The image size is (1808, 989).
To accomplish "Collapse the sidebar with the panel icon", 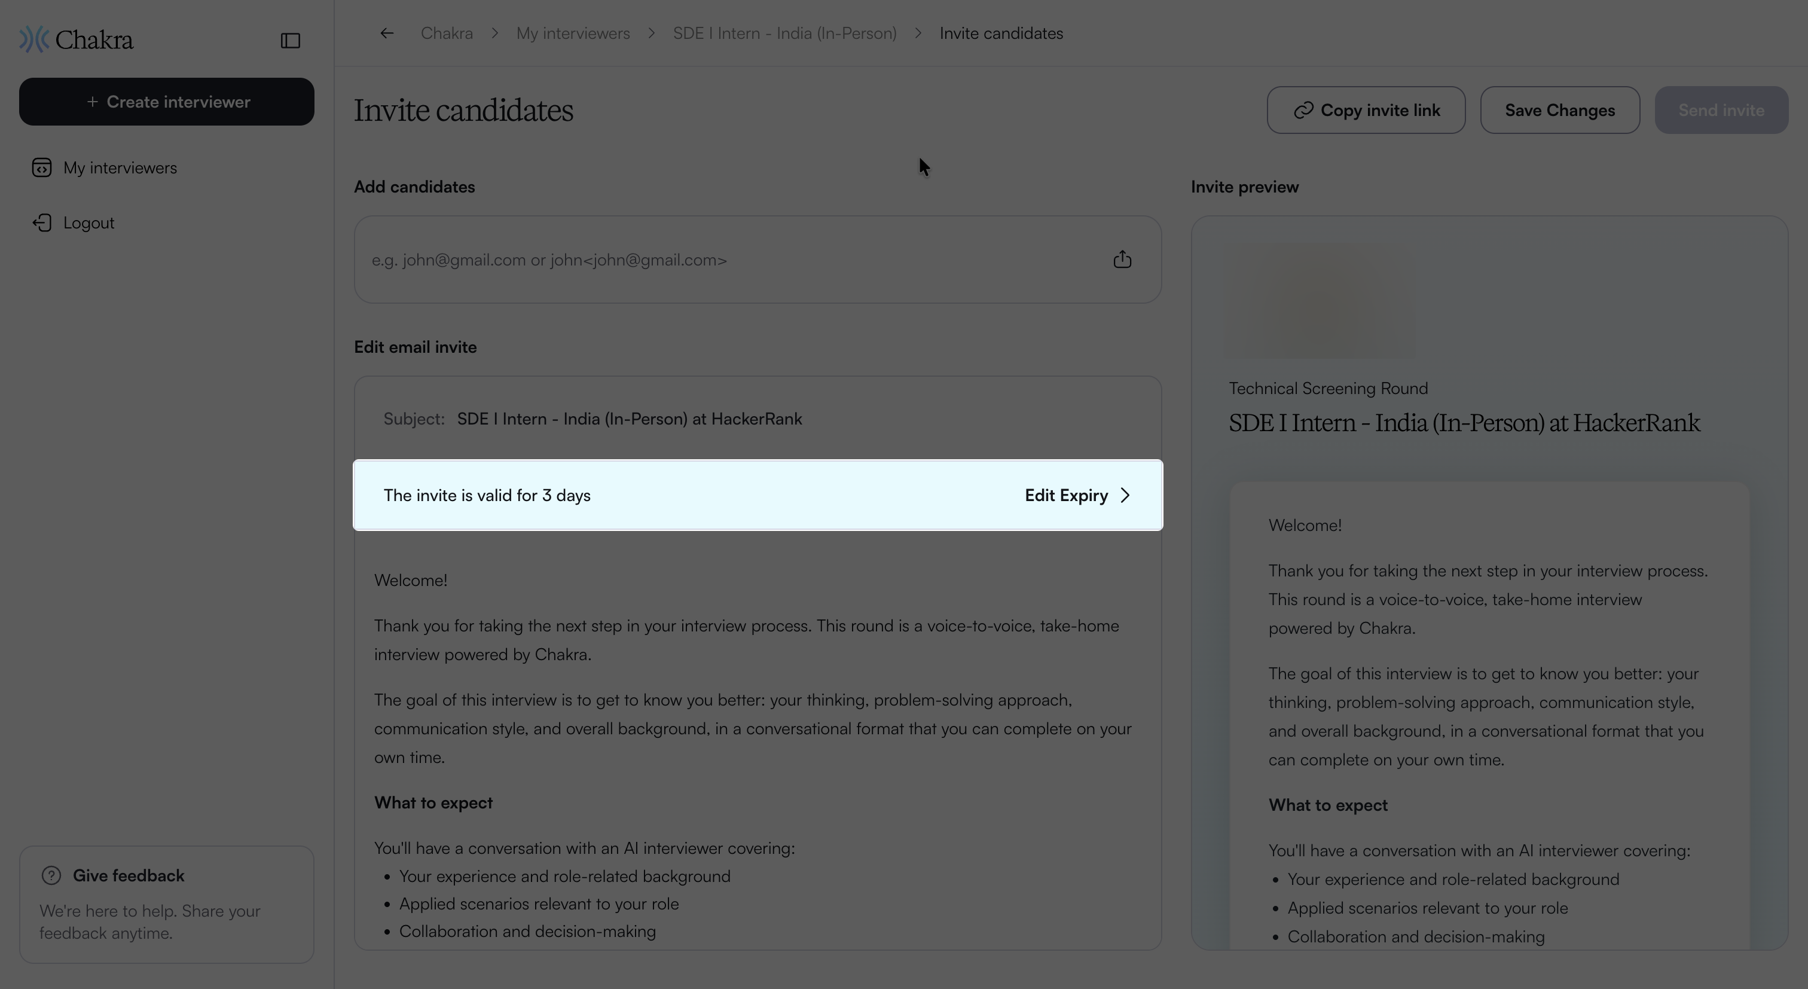I will (290, 41).
